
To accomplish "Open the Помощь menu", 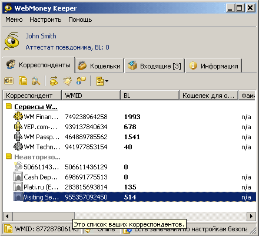I will coord(80,19).
